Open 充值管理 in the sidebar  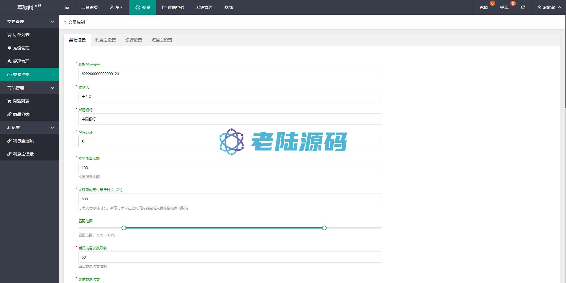(x=21, y=48)
